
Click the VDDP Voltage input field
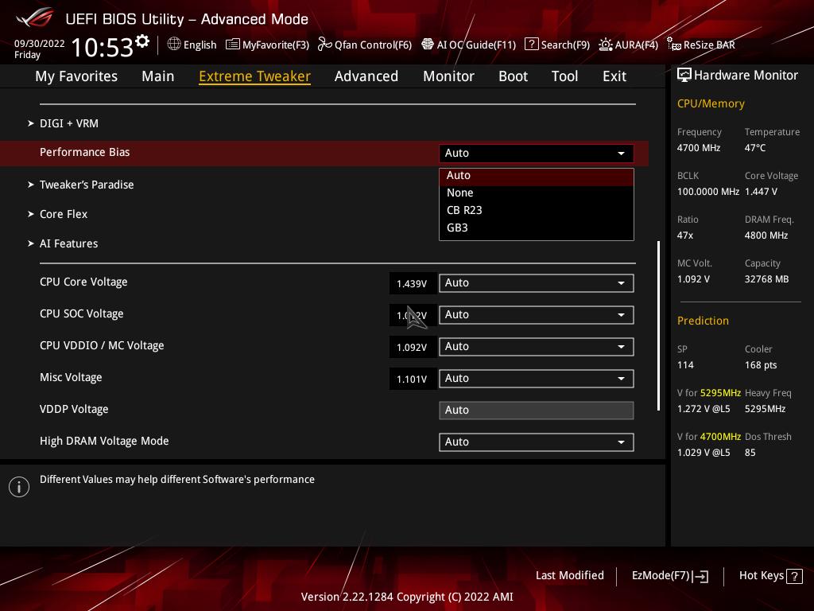537,411
